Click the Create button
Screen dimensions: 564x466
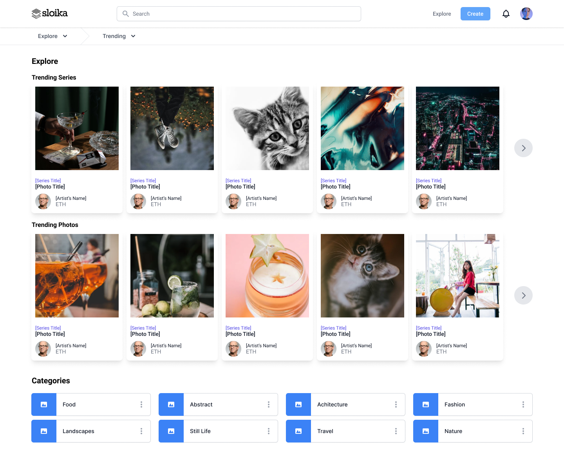[x=475, y=14]
